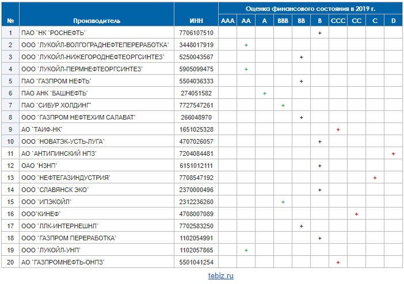Click the INN value 4708007089
This screenshot has height=284, width=404.
click(x=196, y=214)
